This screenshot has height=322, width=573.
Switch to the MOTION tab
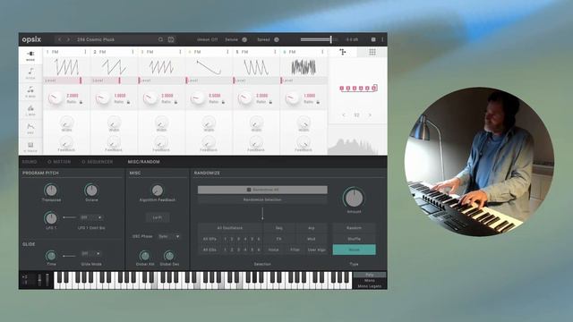[62, 162]
